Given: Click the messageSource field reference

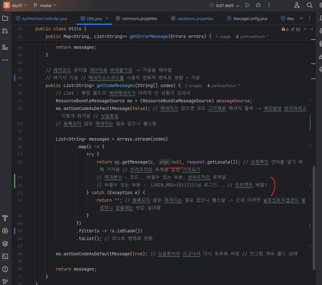Looking at the screenshot, I should point(233,101).
